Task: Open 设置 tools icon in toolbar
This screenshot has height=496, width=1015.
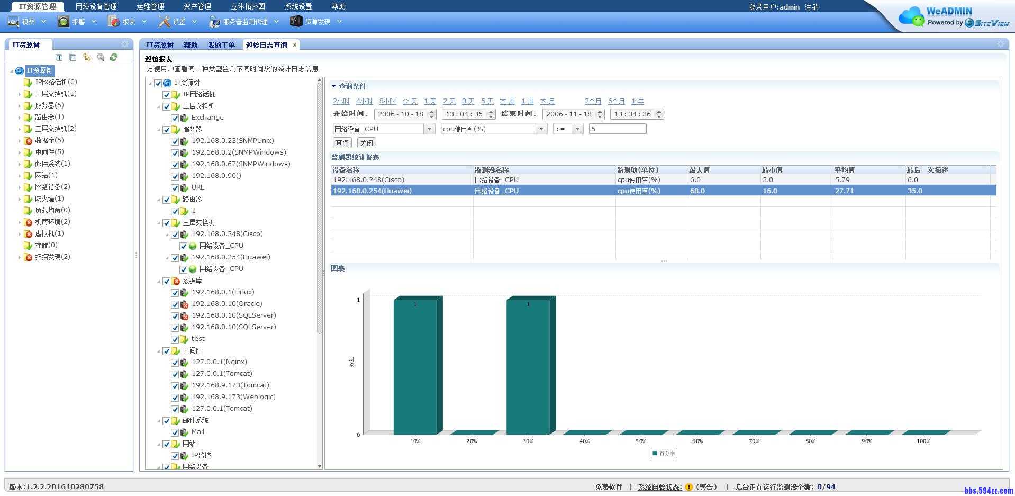Action: 165,21
